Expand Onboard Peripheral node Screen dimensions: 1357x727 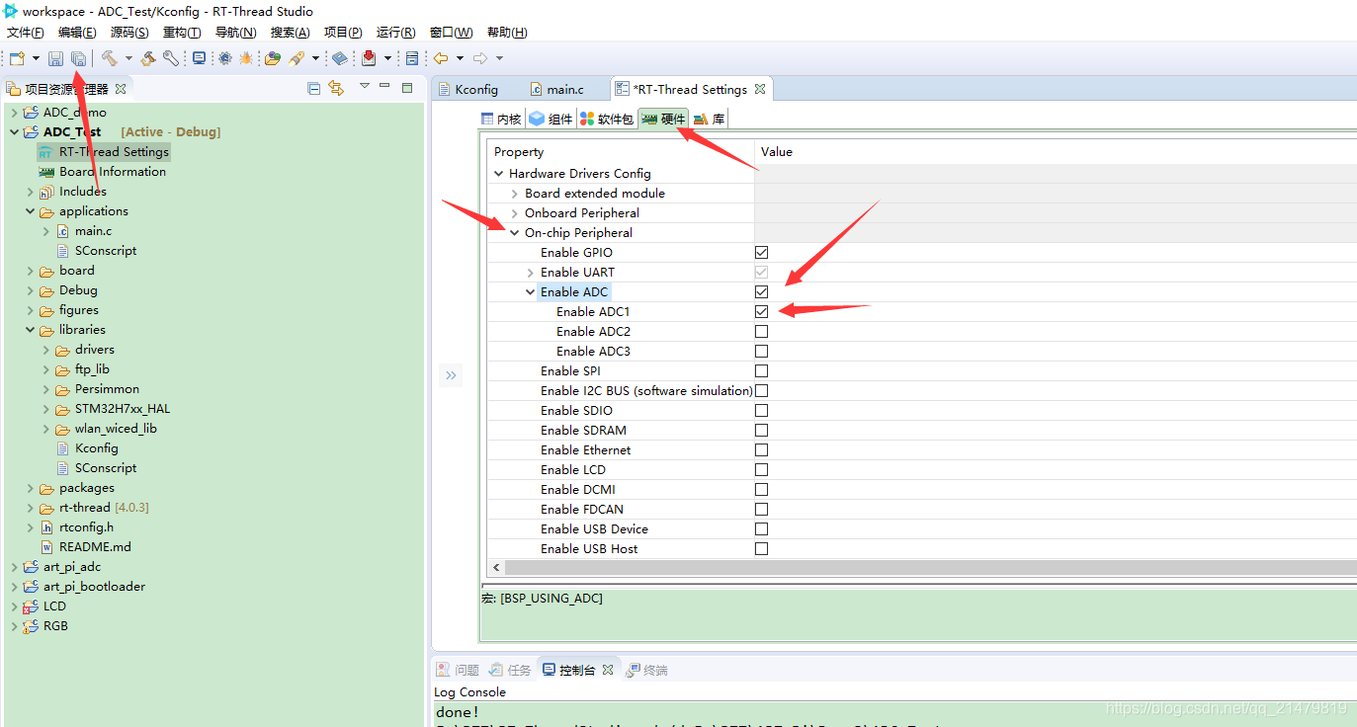click(515, 213)
